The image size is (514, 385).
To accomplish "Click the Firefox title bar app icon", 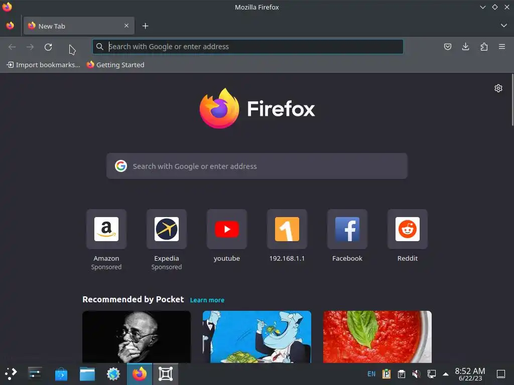I will click(x=7, y=7).
